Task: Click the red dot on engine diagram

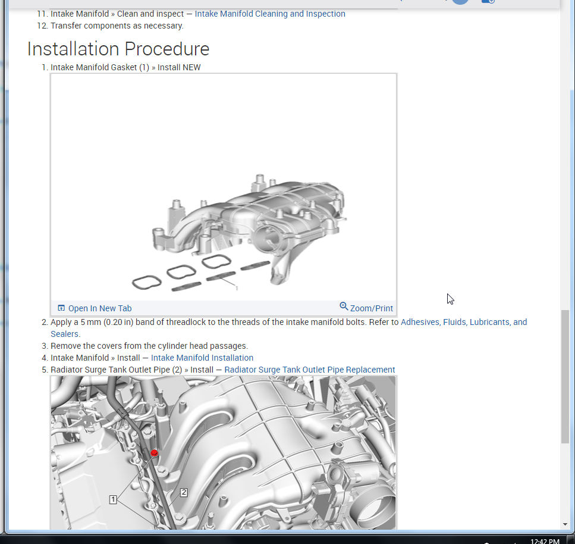Action: (154, 453)
